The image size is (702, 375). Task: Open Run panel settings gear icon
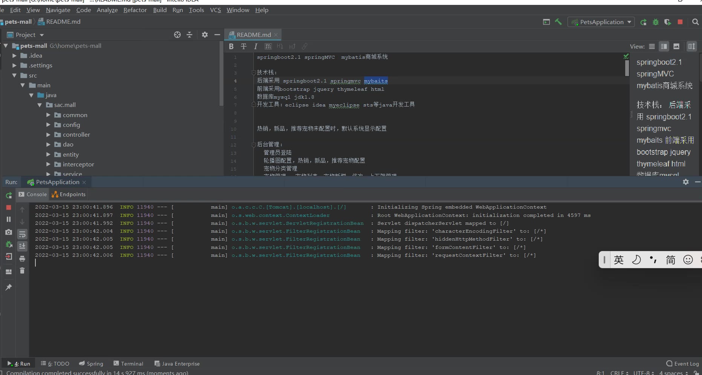pos(686,182)
